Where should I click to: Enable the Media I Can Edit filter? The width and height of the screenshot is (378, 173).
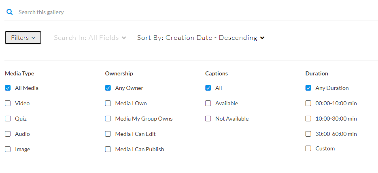(108, 134)
